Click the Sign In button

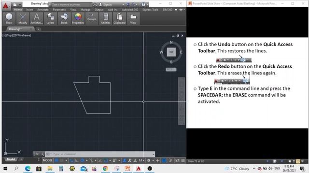tap(105, 4)
